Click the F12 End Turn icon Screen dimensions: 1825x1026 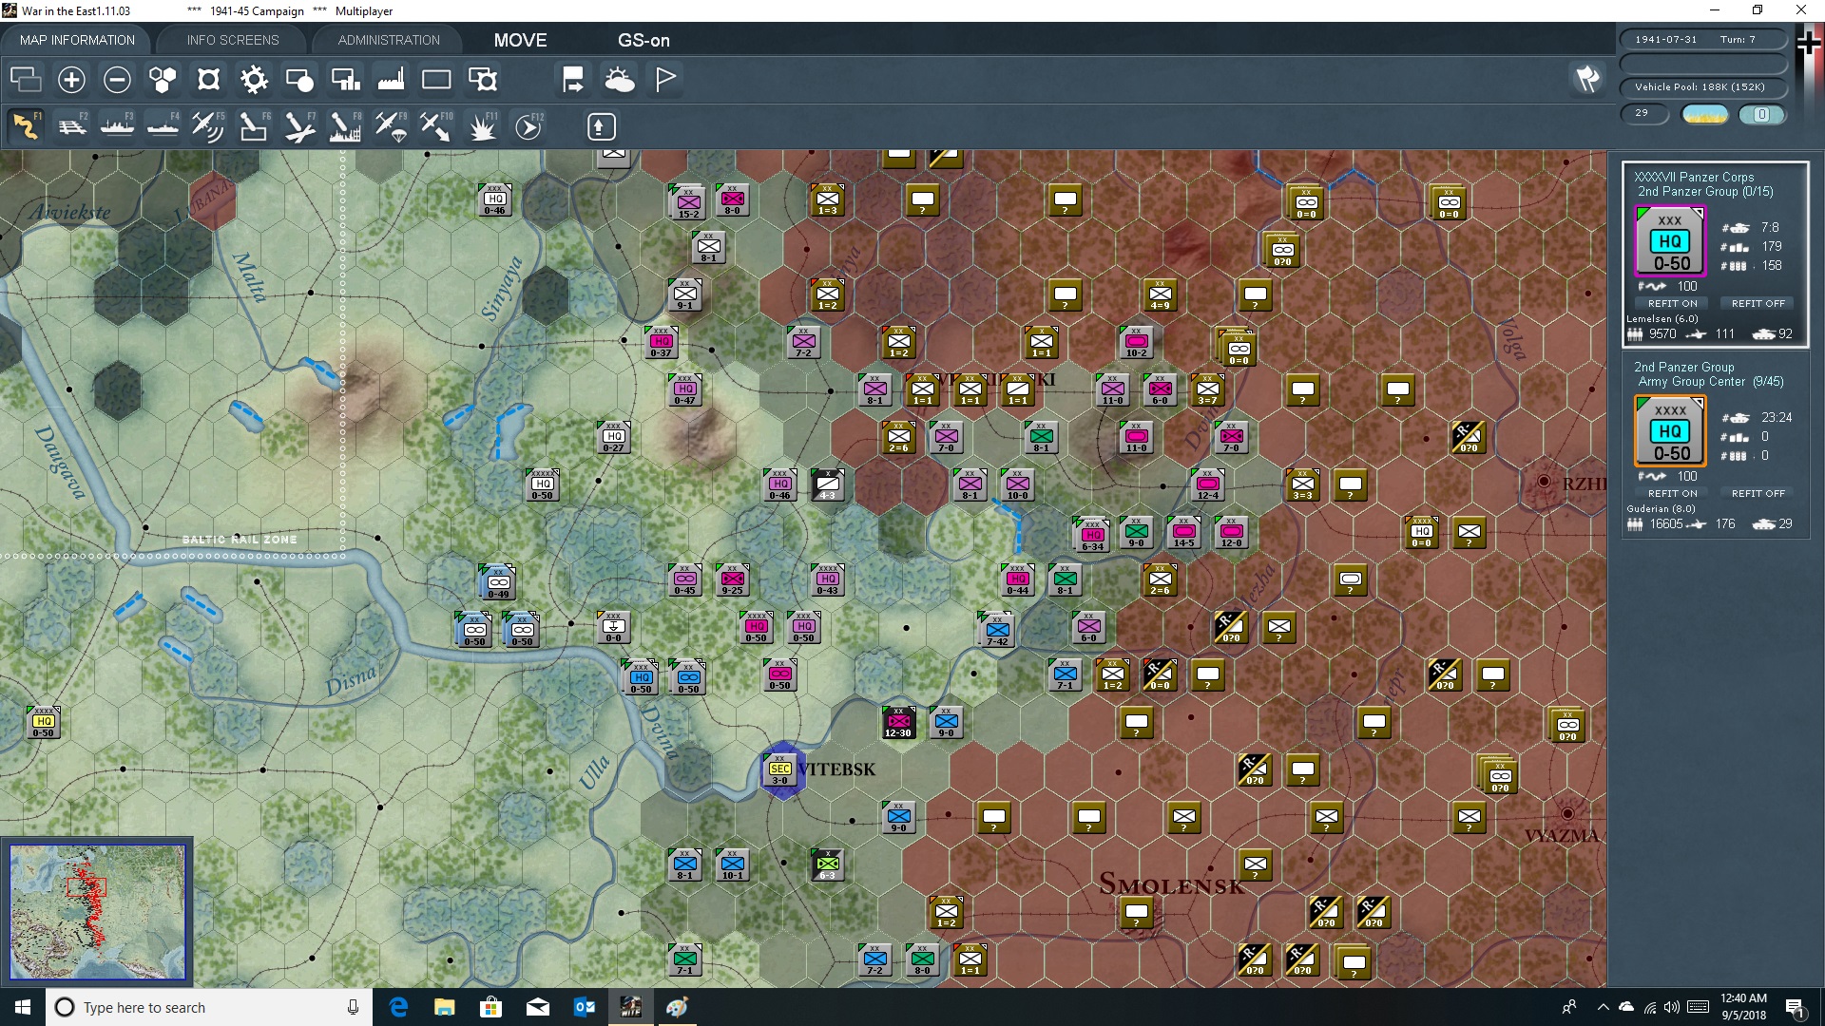tap(528, 126)
